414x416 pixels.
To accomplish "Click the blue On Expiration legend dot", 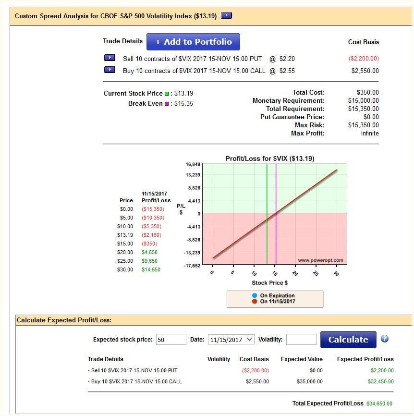I will pyautogui.click(x=255, y=295).
